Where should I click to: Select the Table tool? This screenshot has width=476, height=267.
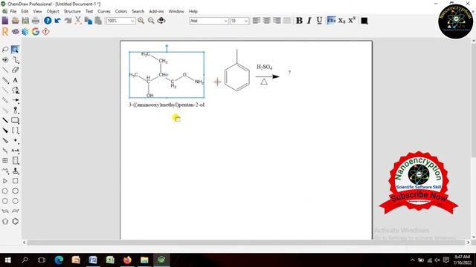point(5,161)
